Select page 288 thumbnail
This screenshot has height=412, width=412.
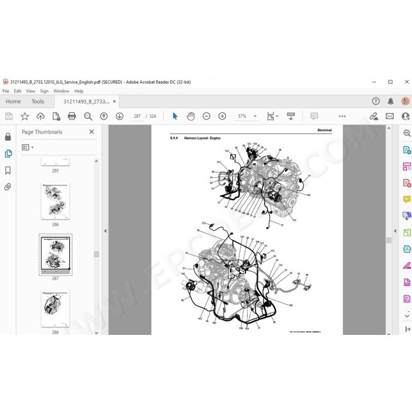click(55, 309)
